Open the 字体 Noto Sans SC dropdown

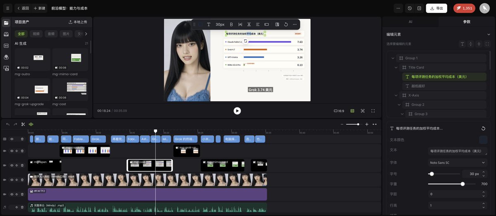(x=458, y=163)
